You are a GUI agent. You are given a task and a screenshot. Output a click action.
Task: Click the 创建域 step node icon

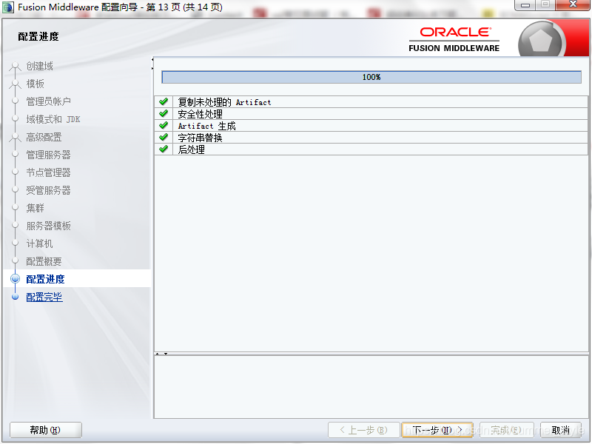[15, 67]
